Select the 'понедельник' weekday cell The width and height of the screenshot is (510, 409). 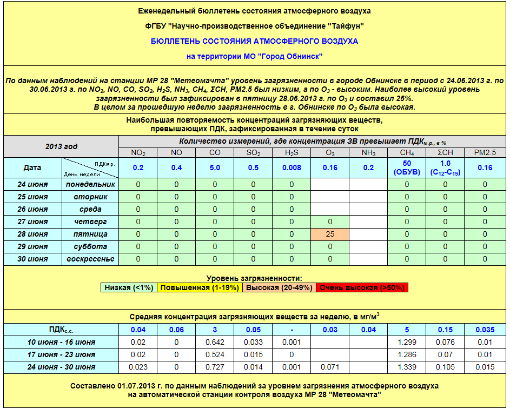[x=90, y=185]
